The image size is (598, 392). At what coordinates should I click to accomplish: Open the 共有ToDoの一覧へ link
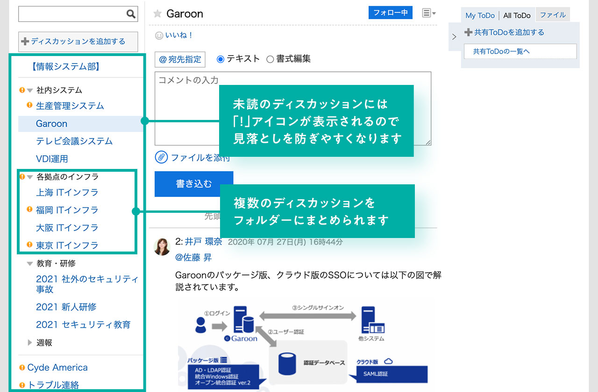pyautogui.click(x=501, y=51)
